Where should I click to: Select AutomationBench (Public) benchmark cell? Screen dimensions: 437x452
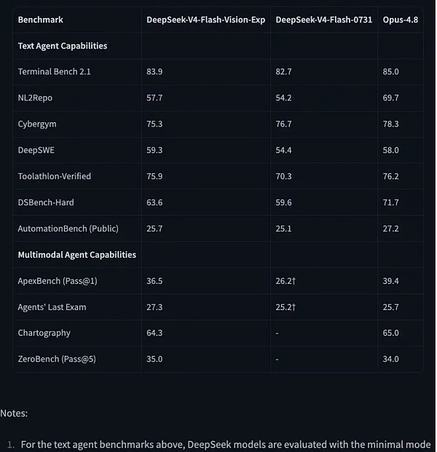(x=68, y=229)
